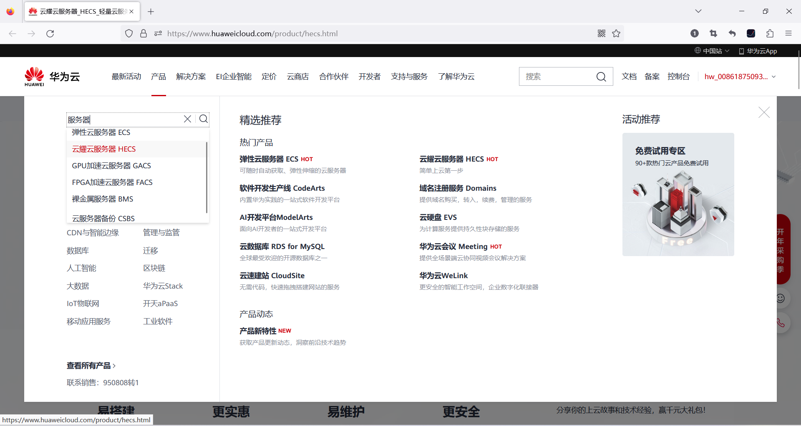
Task: Click the Huawei Cloud logo
Action: click(52, 76)
